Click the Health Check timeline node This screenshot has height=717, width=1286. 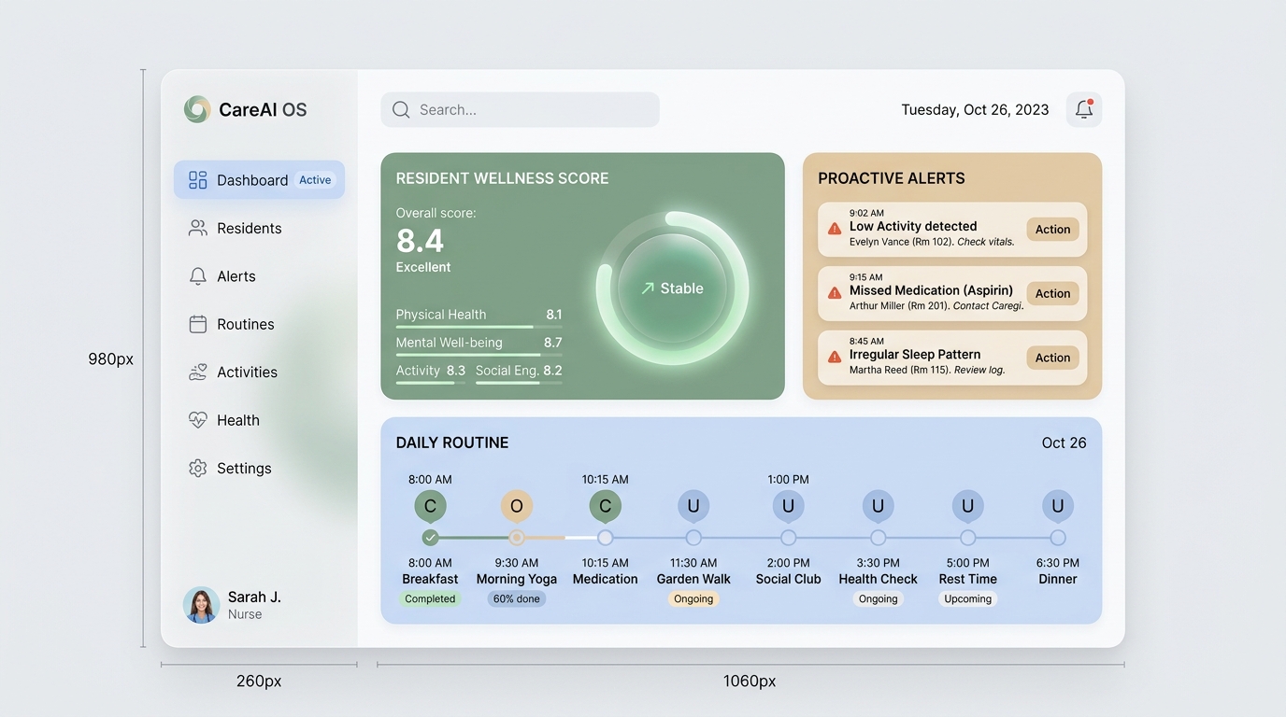click(x=878, y=538)
